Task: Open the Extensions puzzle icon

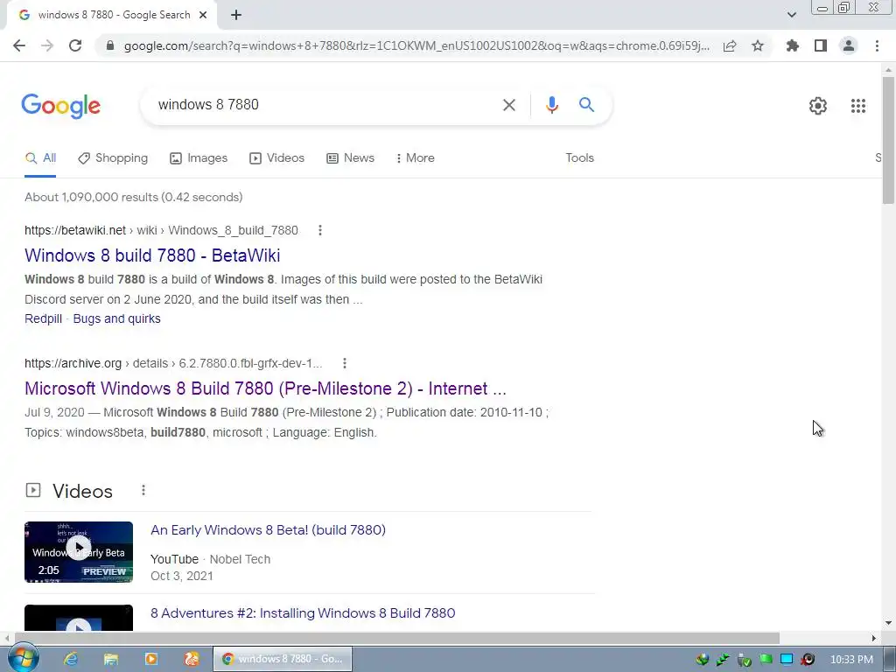Action: click(x=793, y=45)
